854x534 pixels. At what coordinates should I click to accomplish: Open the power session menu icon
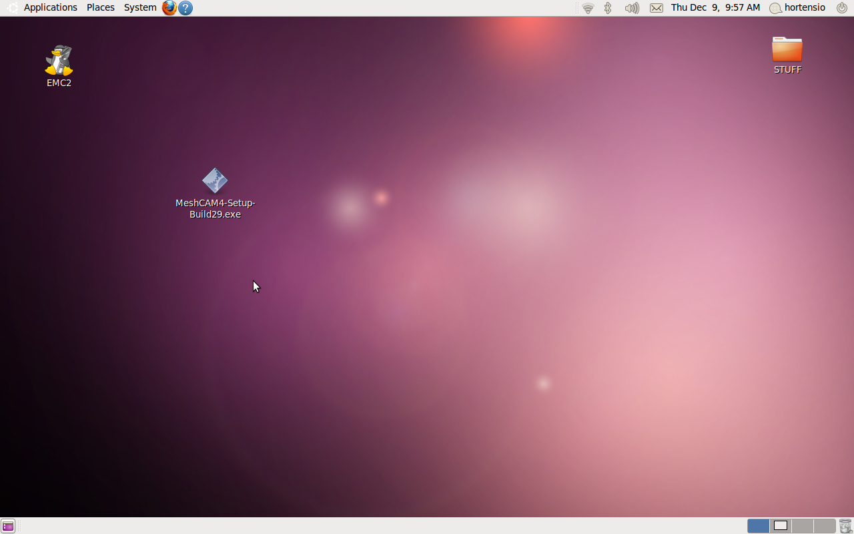point(842,7)
